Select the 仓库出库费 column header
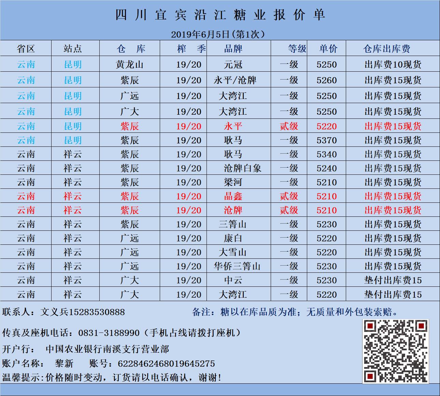This screenshot has width=440, height=396. tap(386, 49)
